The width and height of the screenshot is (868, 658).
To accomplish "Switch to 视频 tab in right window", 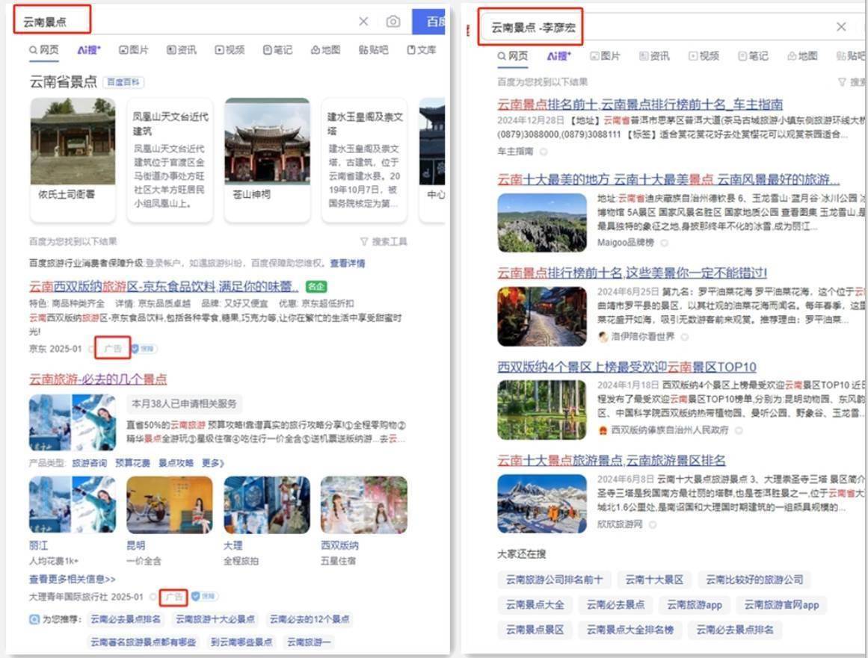I will point(704,56).
